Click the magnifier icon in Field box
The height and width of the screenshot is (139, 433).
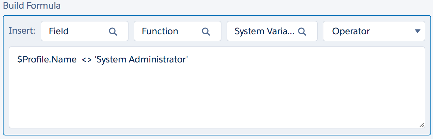tap(113, 31)
